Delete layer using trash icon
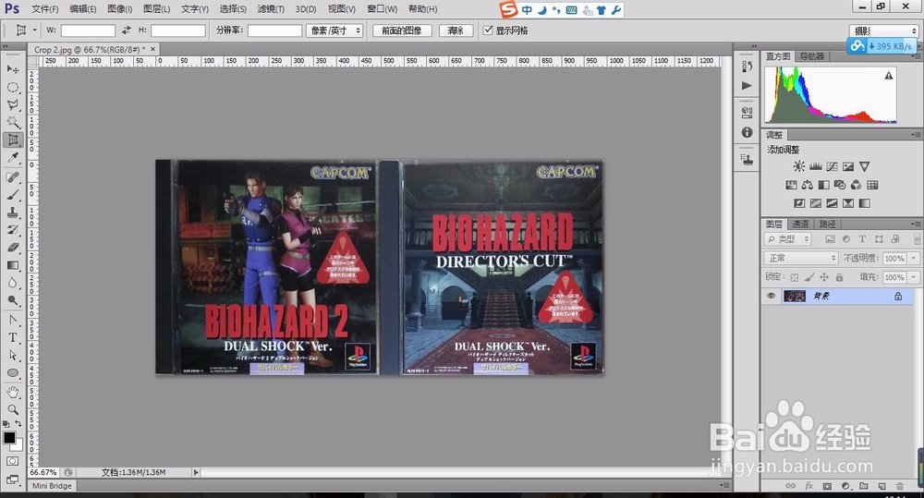This screenshot has width=924, height=498. (900, 486)
